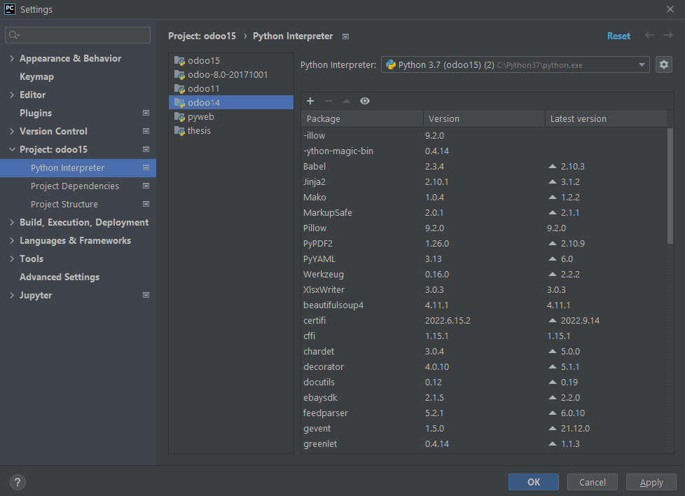
Task: Open the Plugins settings page
Action: pyautogui.click(x=36, y=113)
